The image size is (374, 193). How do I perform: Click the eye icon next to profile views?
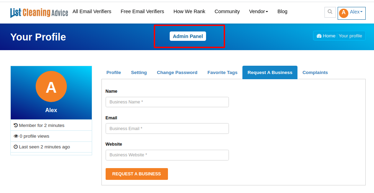[16, 136]
